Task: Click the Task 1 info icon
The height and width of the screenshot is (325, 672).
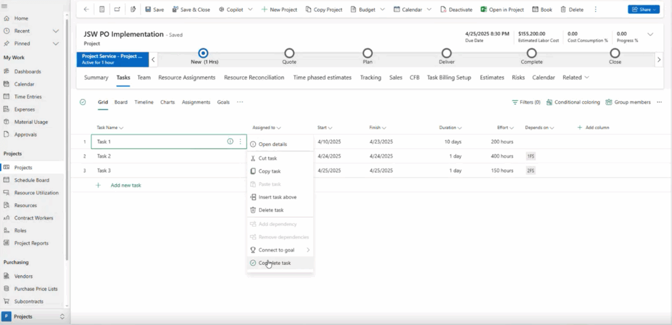Action: coord(230,142)
